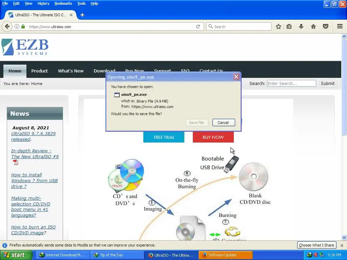This screenshot has height=260, width=347.
Task: Open the Help menu
Action: tap(94, 3)
